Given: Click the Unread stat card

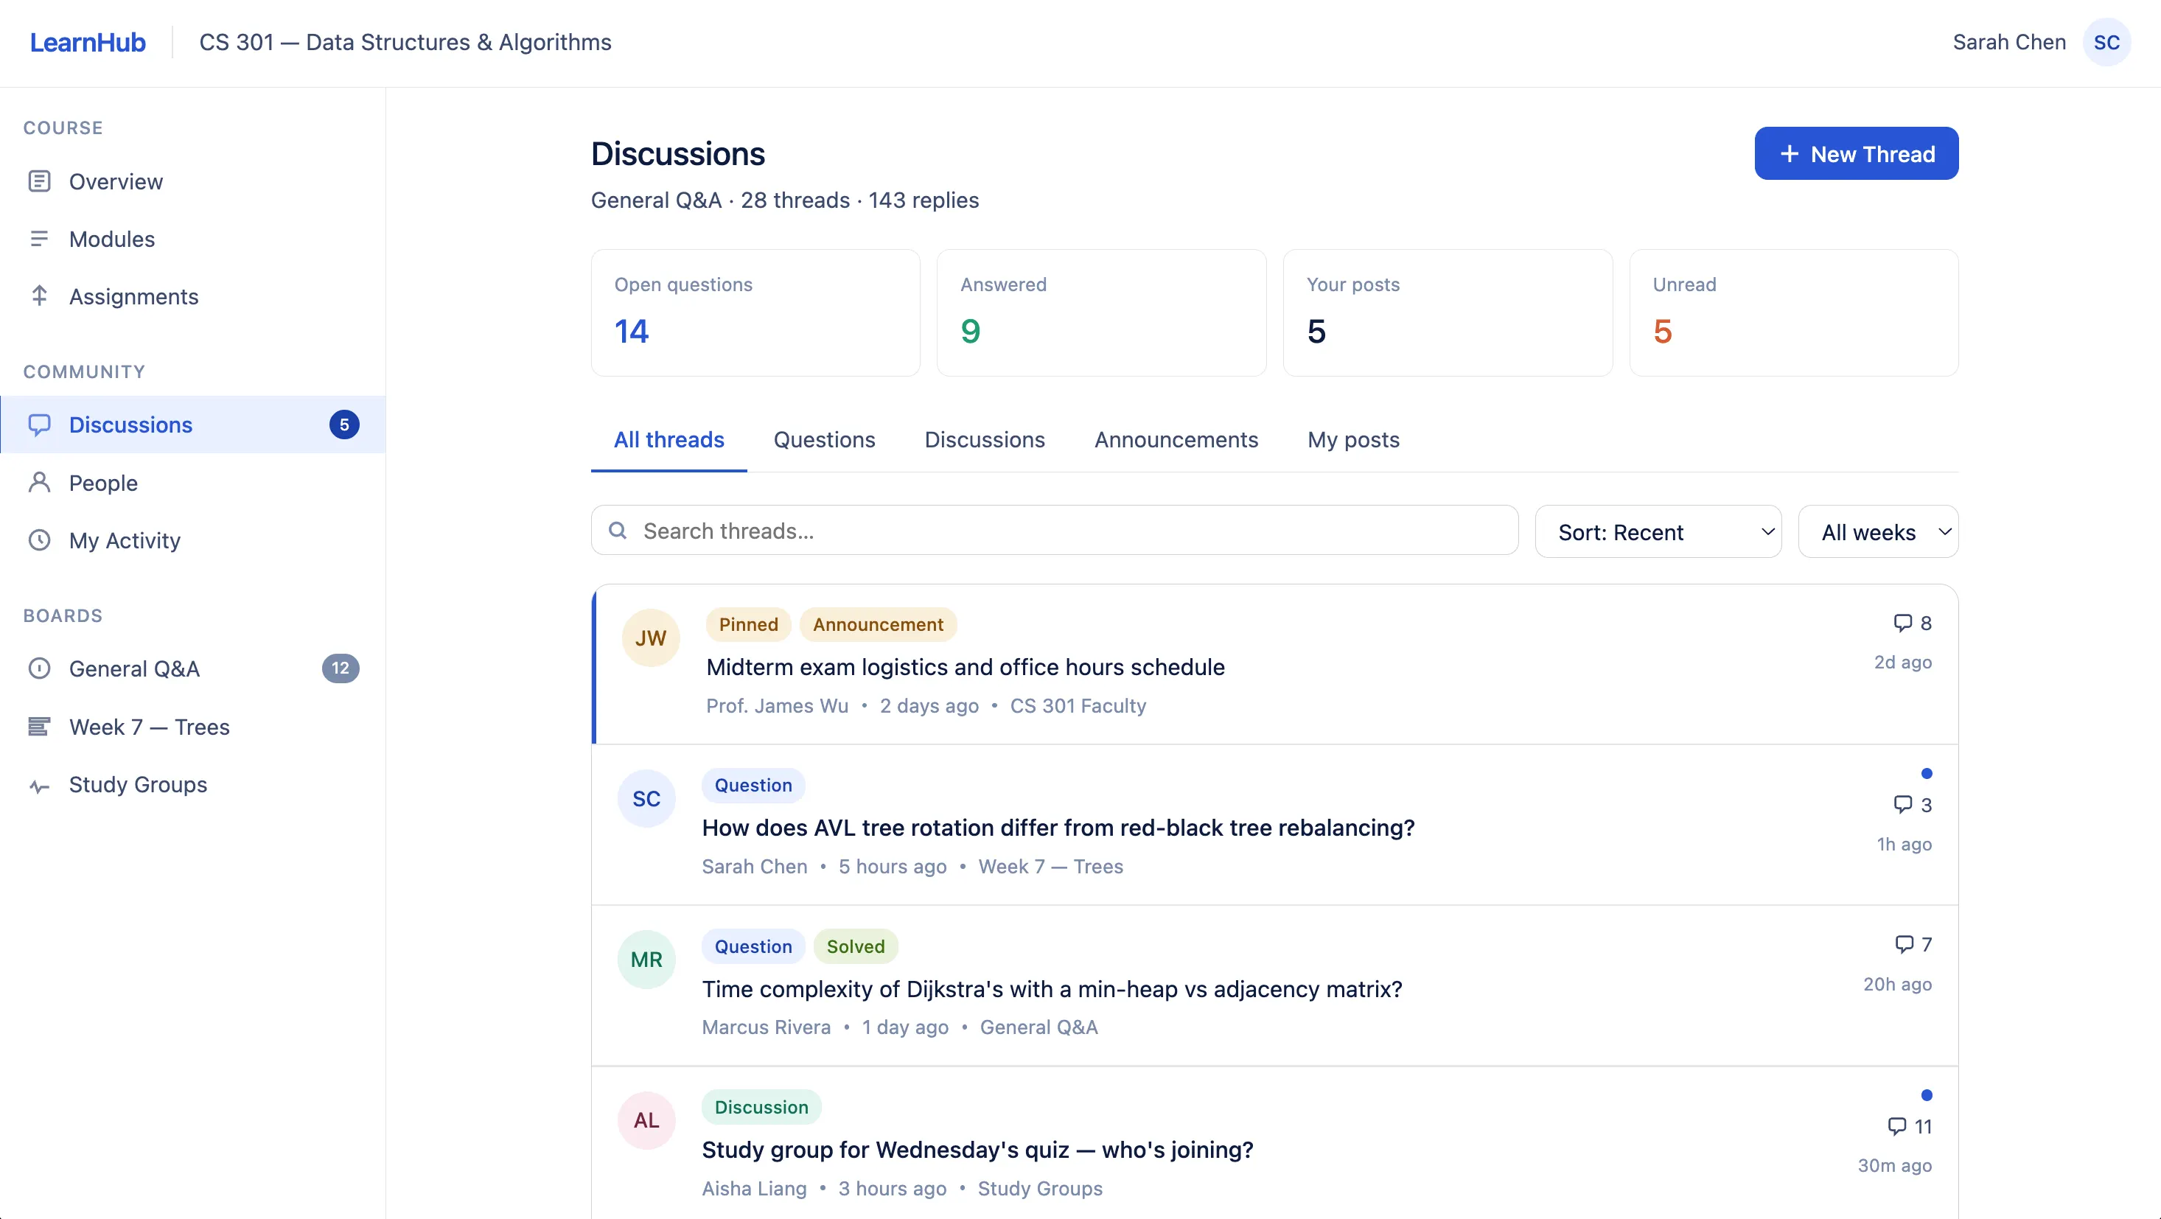Looking at the screenshot, I should pos(1793,313).
